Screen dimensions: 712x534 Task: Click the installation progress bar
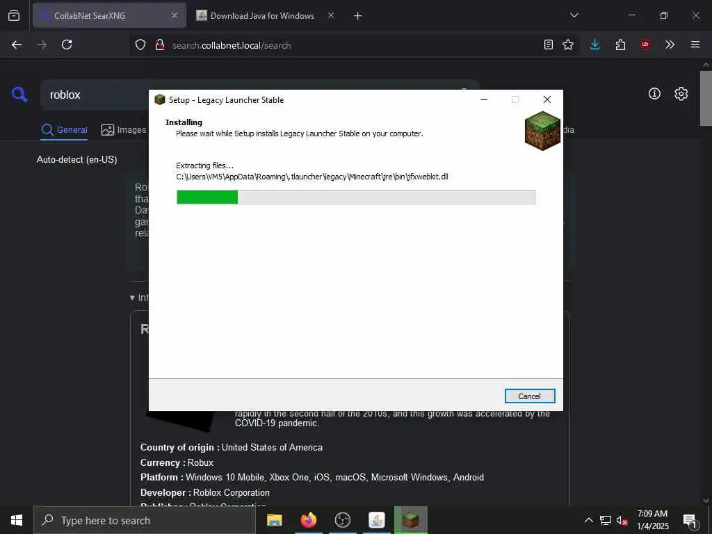[355, 197]
